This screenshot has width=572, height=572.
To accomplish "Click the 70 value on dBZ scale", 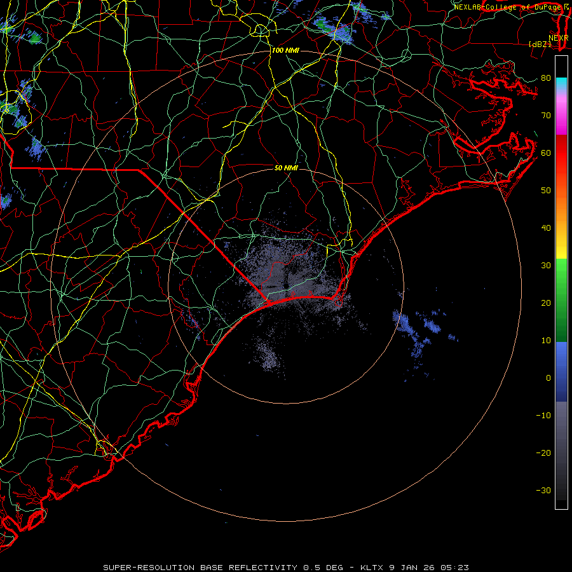I will coord(546,116).
